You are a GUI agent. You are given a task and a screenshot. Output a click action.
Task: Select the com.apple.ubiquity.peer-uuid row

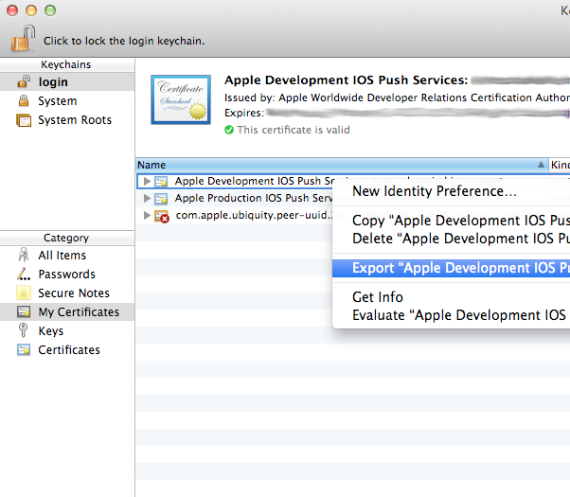coord(235,215)
